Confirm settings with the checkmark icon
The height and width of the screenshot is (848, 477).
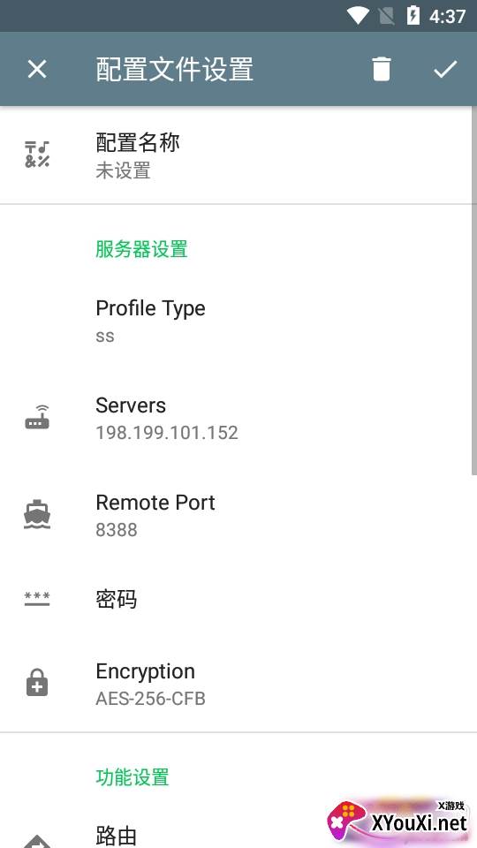pyautogui.click(x=445, y=69)
